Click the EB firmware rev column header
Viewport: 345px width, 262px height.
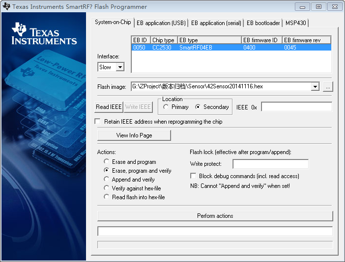point(307,40)
